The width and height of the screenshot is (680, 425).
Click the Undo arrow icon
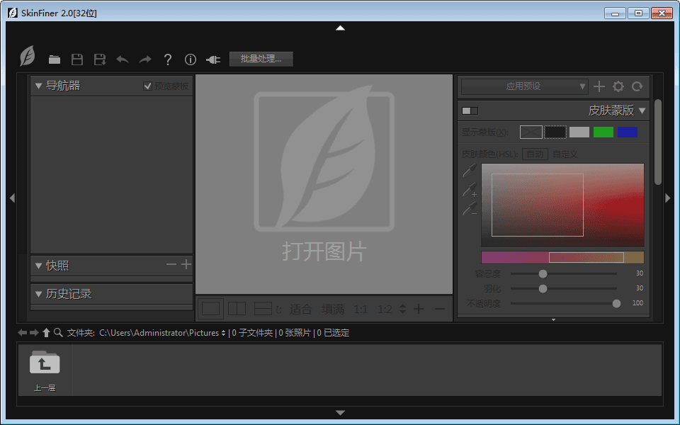[123, 59]
